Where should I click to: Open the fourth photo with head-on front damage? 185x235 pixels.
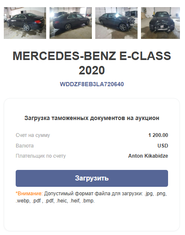(x=160, y=23)
